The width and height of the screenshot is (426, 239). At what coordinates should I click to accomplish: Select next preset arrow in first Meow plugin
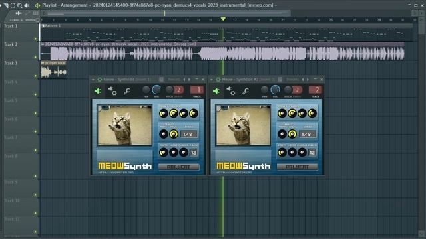click(x=189, y=80)
